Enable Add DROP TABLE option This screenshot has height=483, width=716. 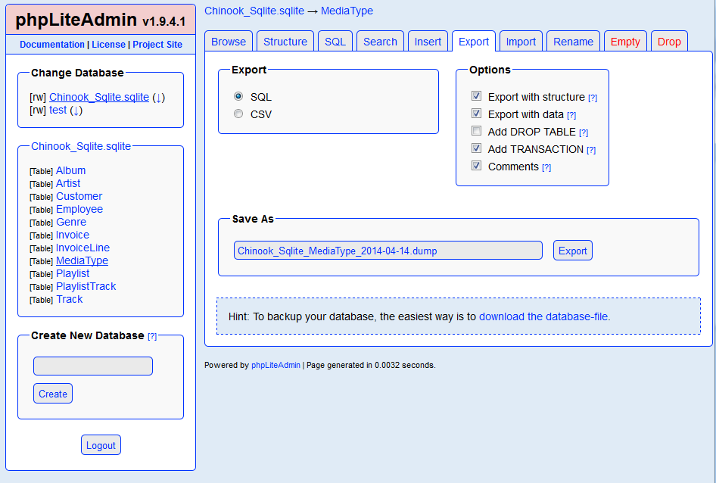click(x=476, y=131)
